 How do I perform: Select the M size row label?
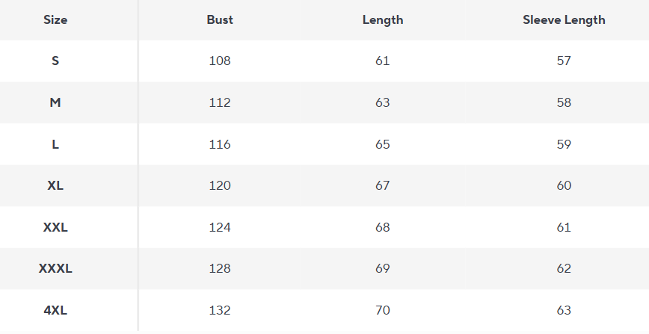click(55, 103)
